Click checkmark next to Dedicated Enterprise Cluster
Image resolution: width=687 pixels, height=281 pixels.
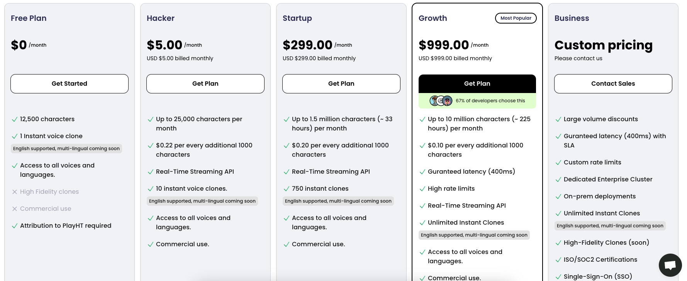[x=558, y=180]
